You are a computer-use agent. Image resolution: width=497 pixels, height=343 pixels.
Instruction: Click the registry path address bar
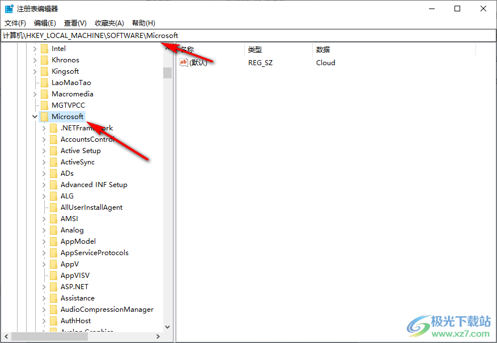pos(248,36)
